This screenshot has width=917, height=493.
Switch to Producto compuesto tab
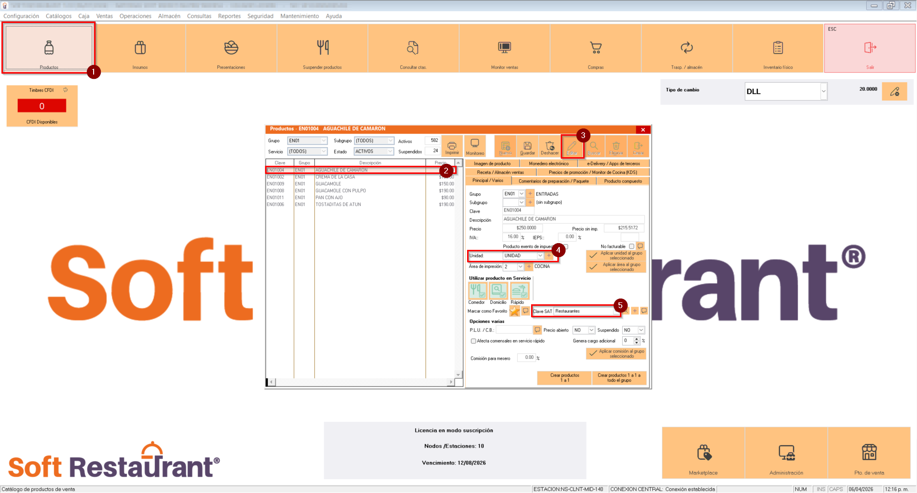tap(623, 181)
